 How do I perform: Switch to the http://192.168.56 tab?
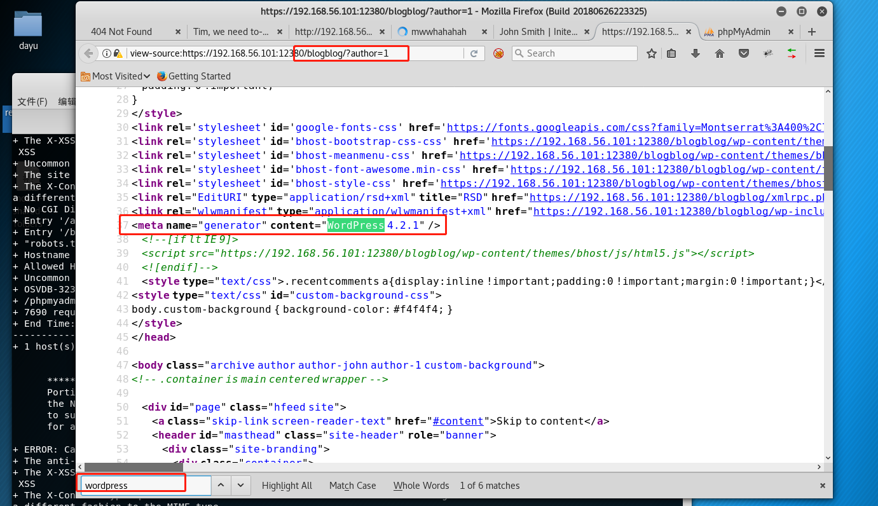coord(334,32)
